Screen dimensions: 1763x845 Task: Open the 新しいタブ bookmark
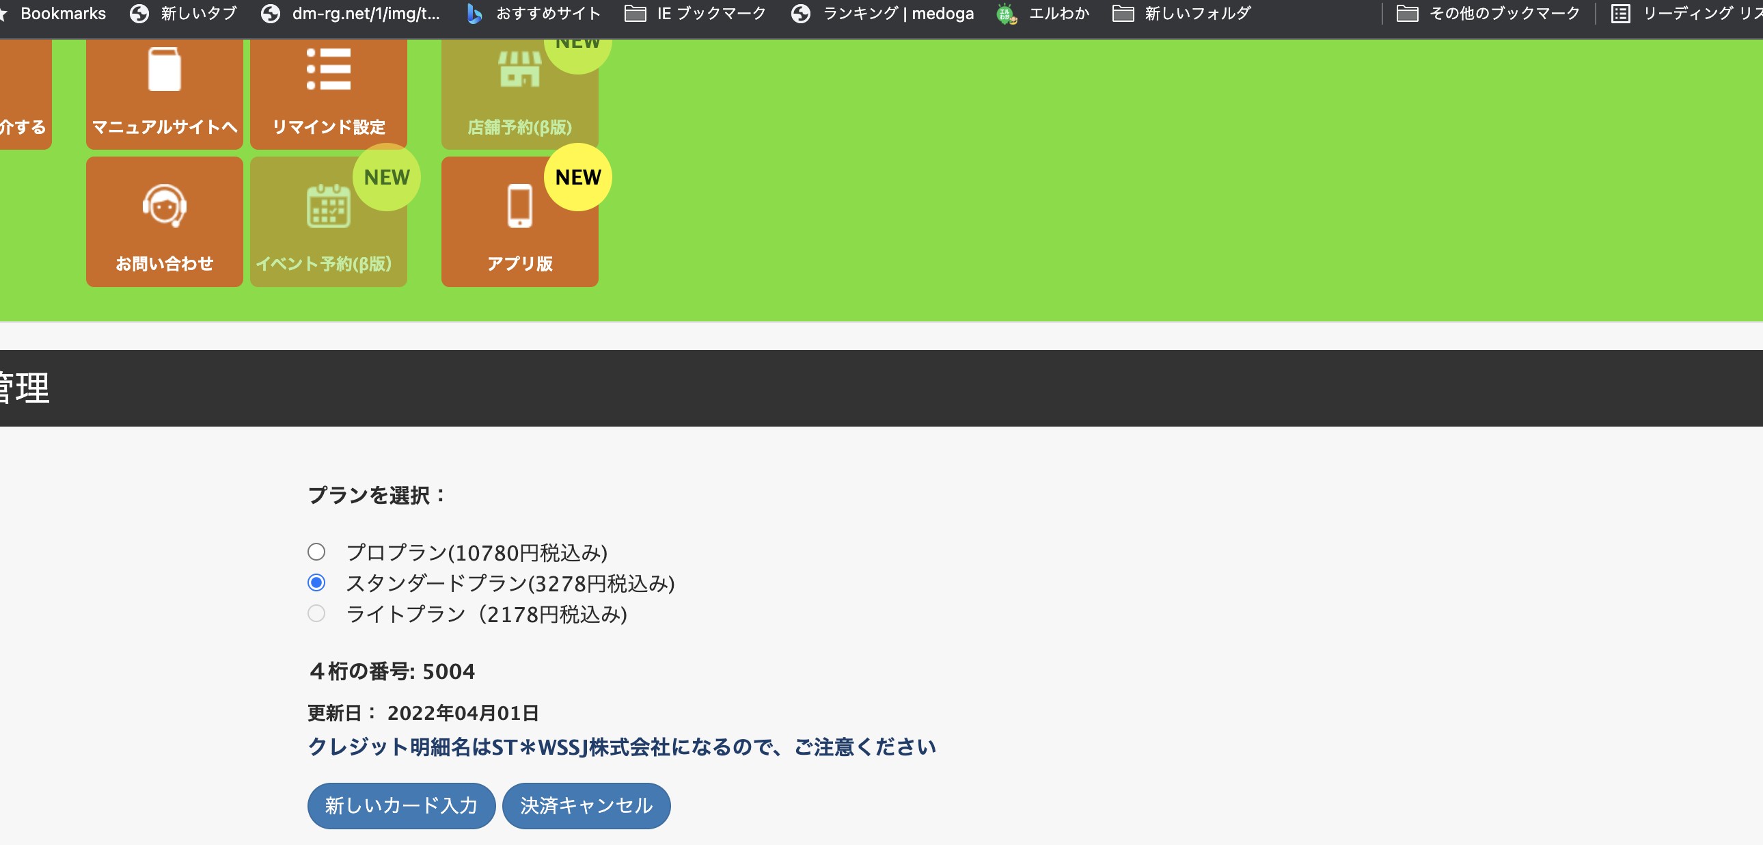(183, 14)
